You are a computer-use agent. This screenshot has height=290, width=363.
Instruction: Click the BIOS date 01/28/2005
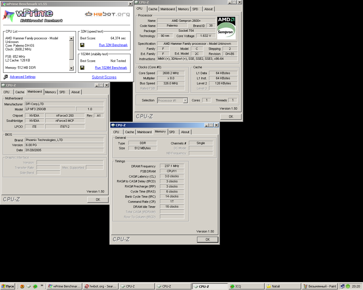64,150
